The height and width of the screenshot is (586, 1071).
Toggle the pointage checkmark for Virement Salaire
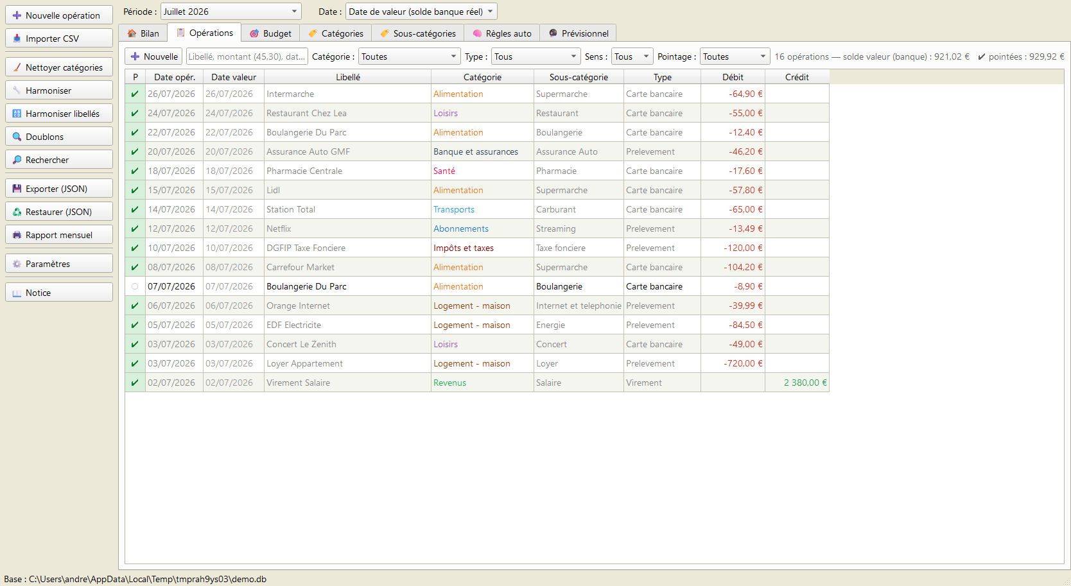pos(135,383)
